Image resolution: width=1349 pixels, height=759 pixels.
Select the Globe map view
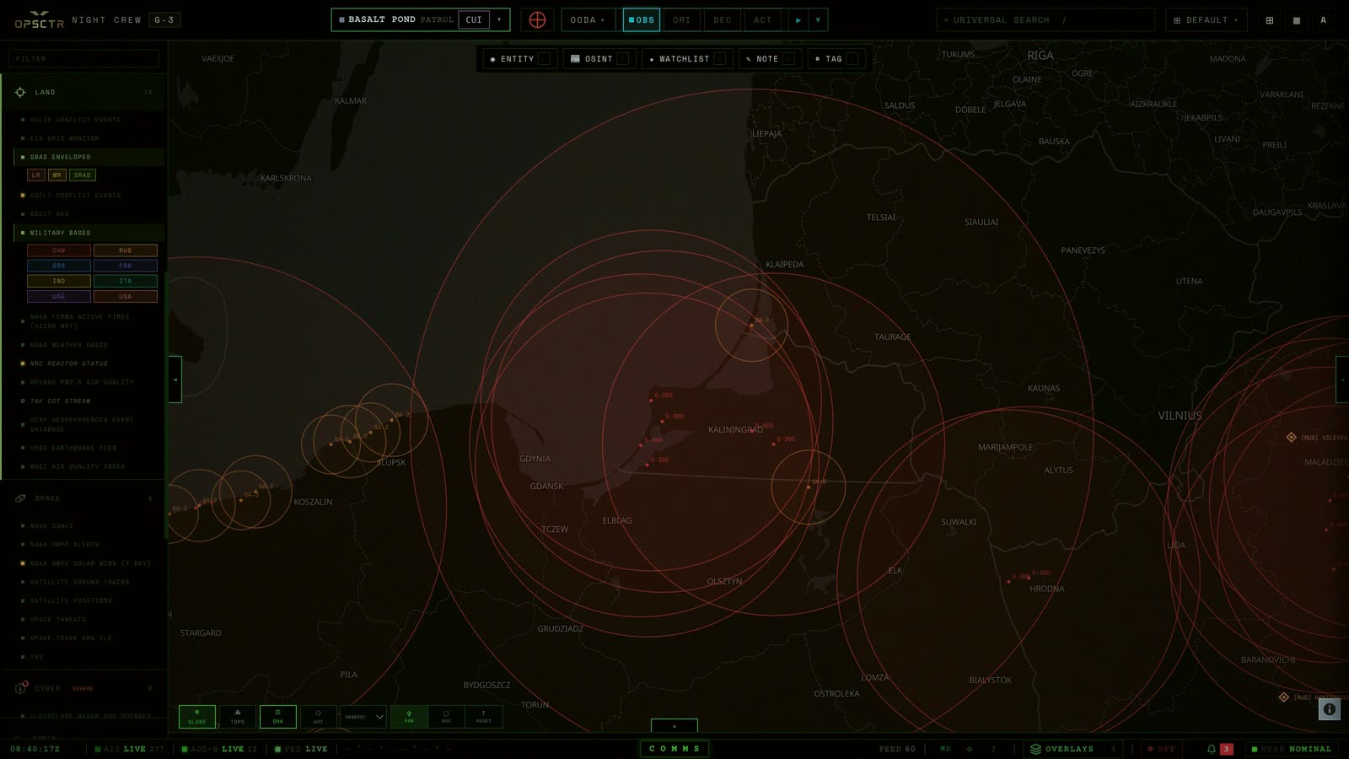click(x=196, y=717)
